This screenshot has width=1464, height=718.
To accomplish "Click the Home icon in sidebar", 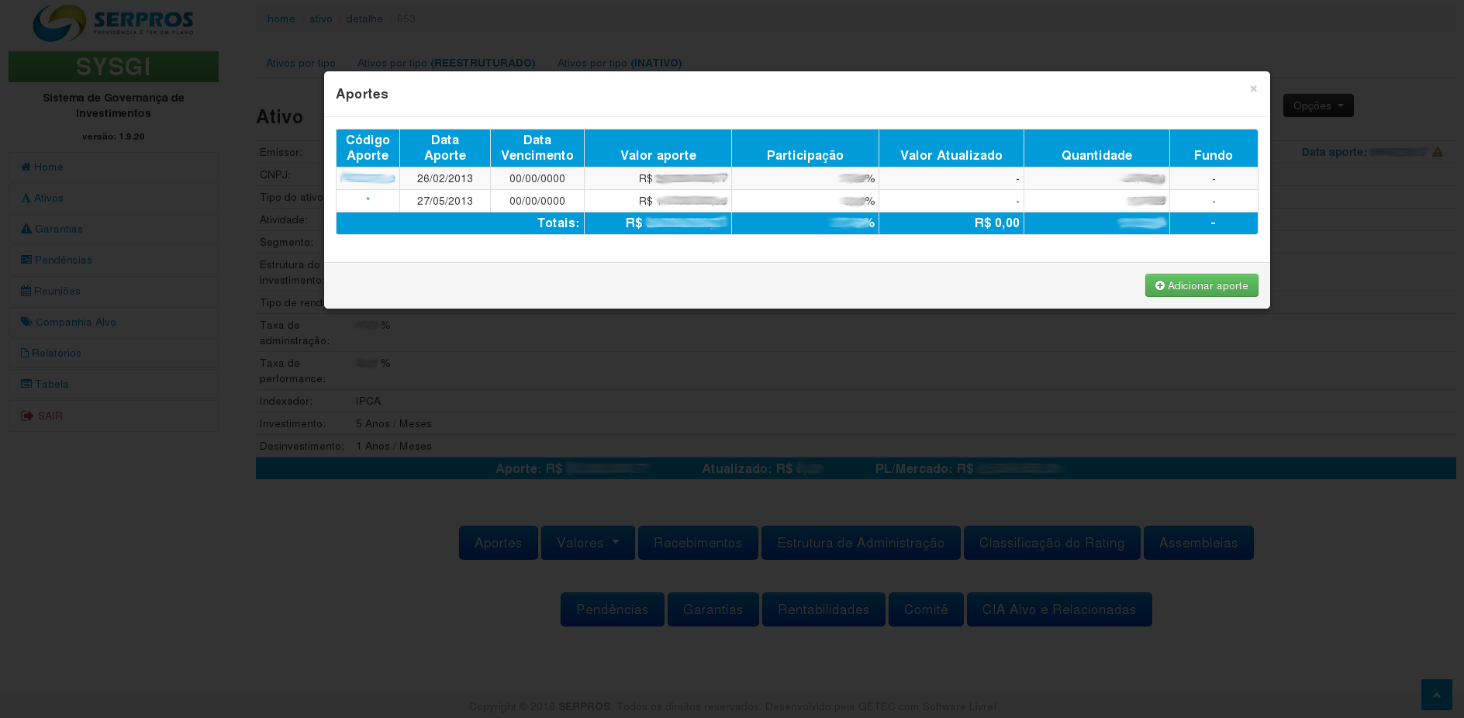I will tap(26, 167).
